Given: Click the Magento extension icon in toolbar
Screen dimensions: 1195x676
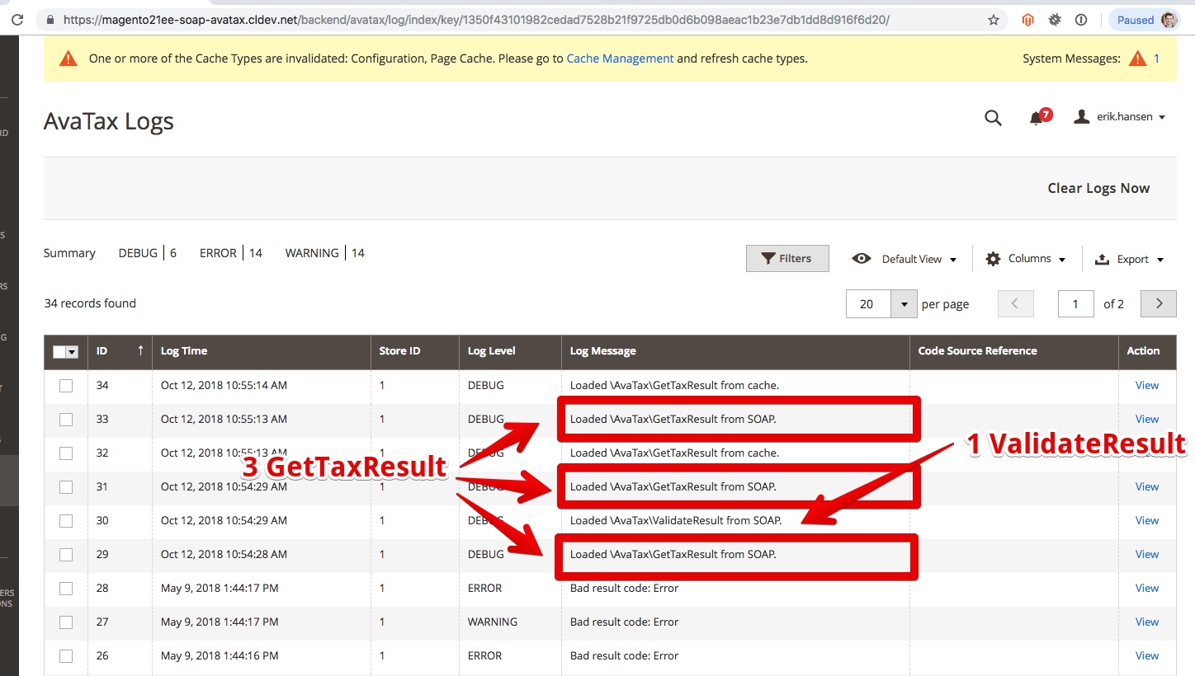Looking at the screenshot, I should tap(1027, 20).
